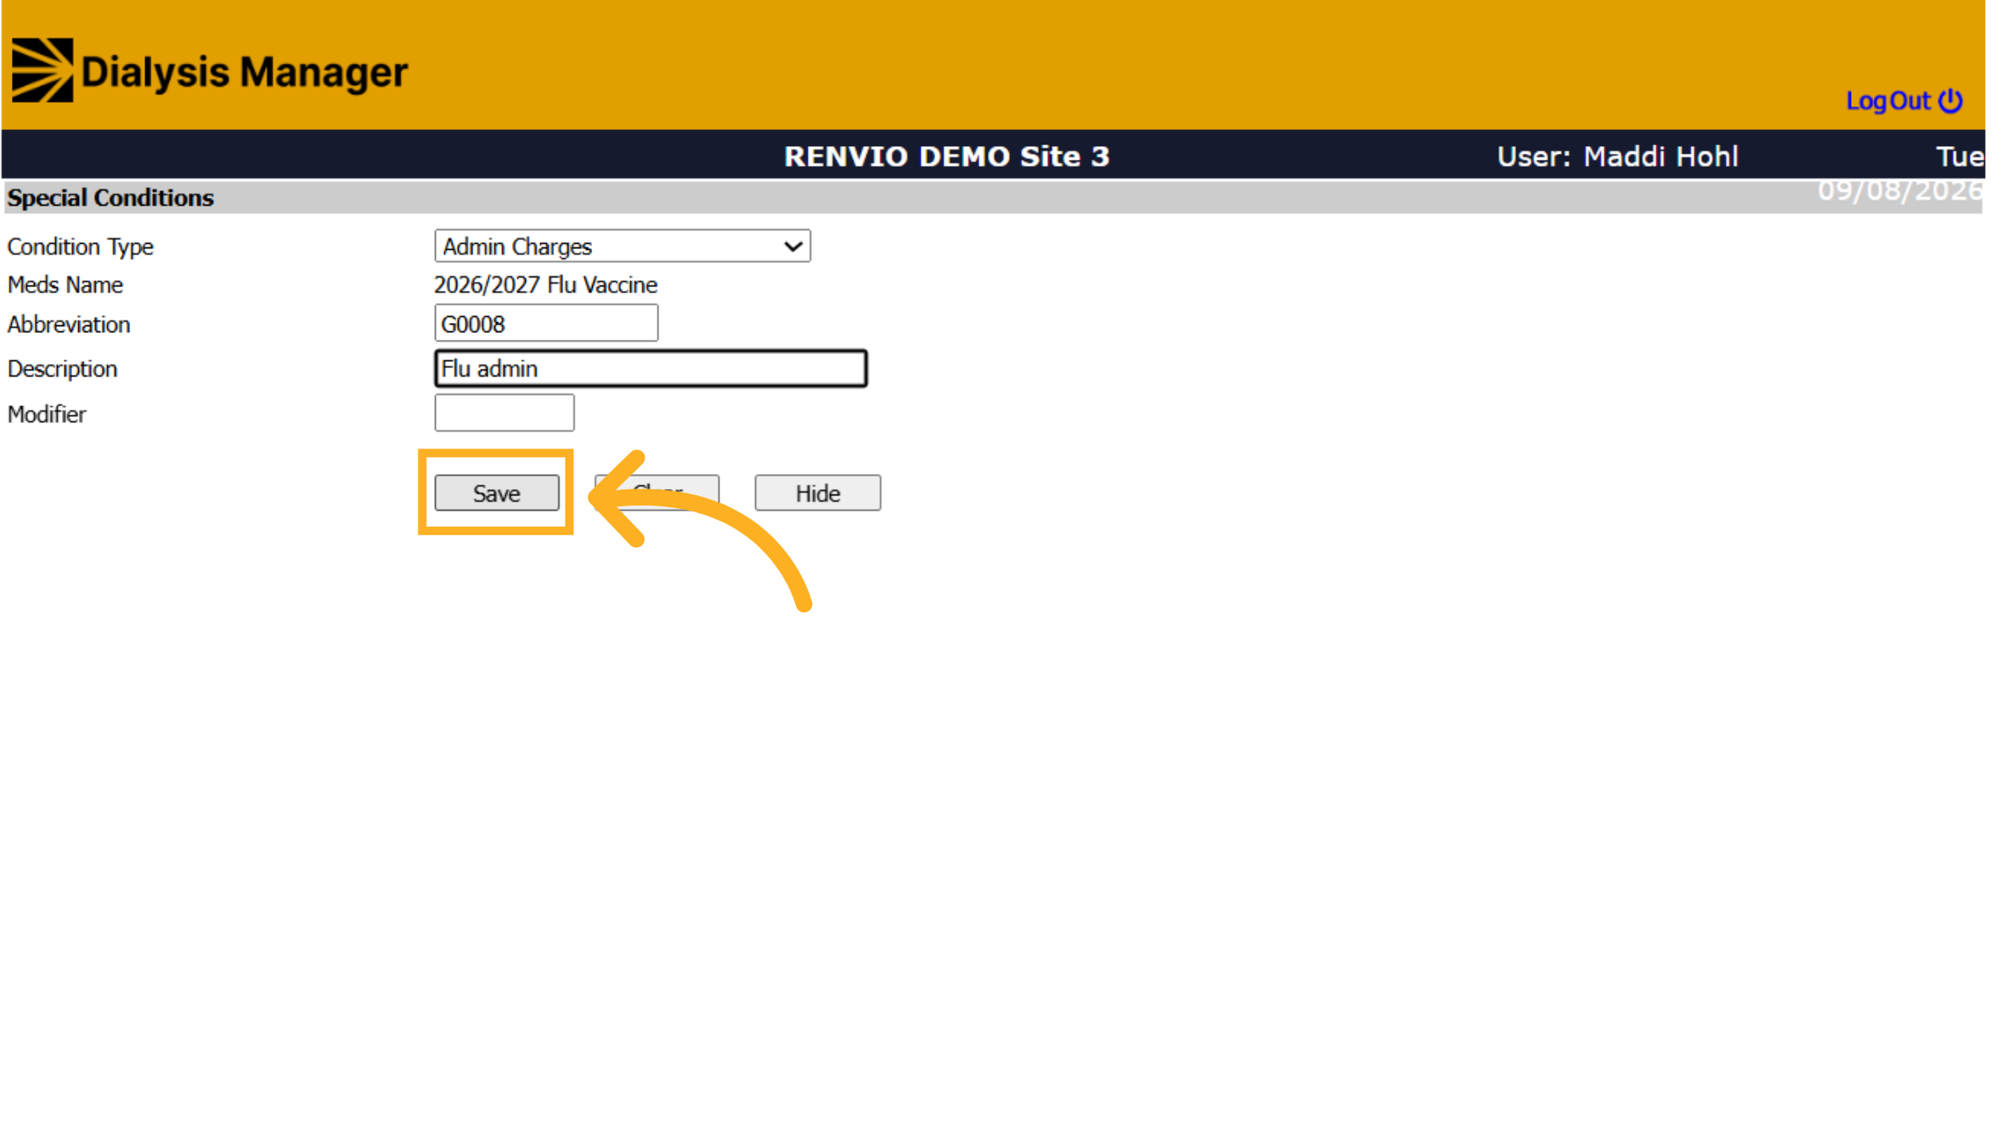Click the Meds Name label
Screen dimensions: 2002x1147
pos(65,285)
